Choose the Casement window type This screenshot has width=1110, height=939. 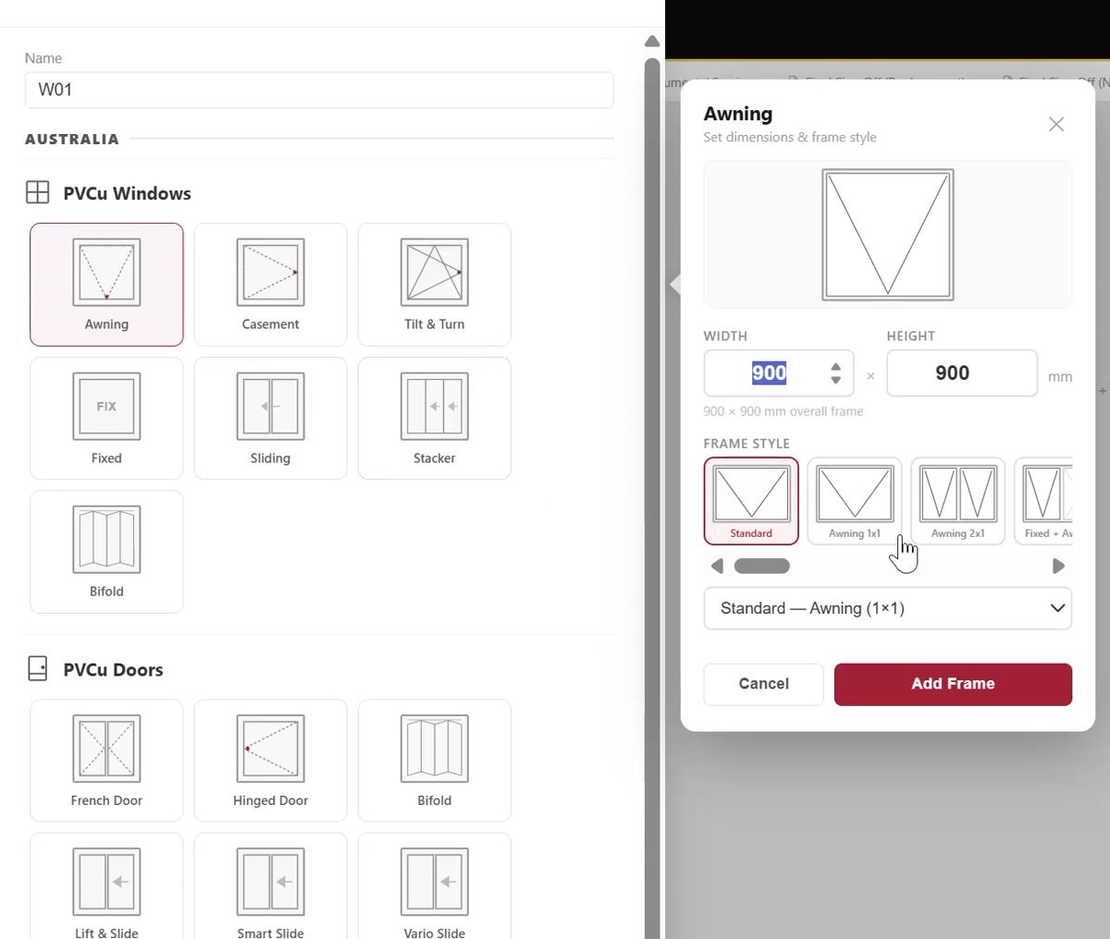coord(270,285)
